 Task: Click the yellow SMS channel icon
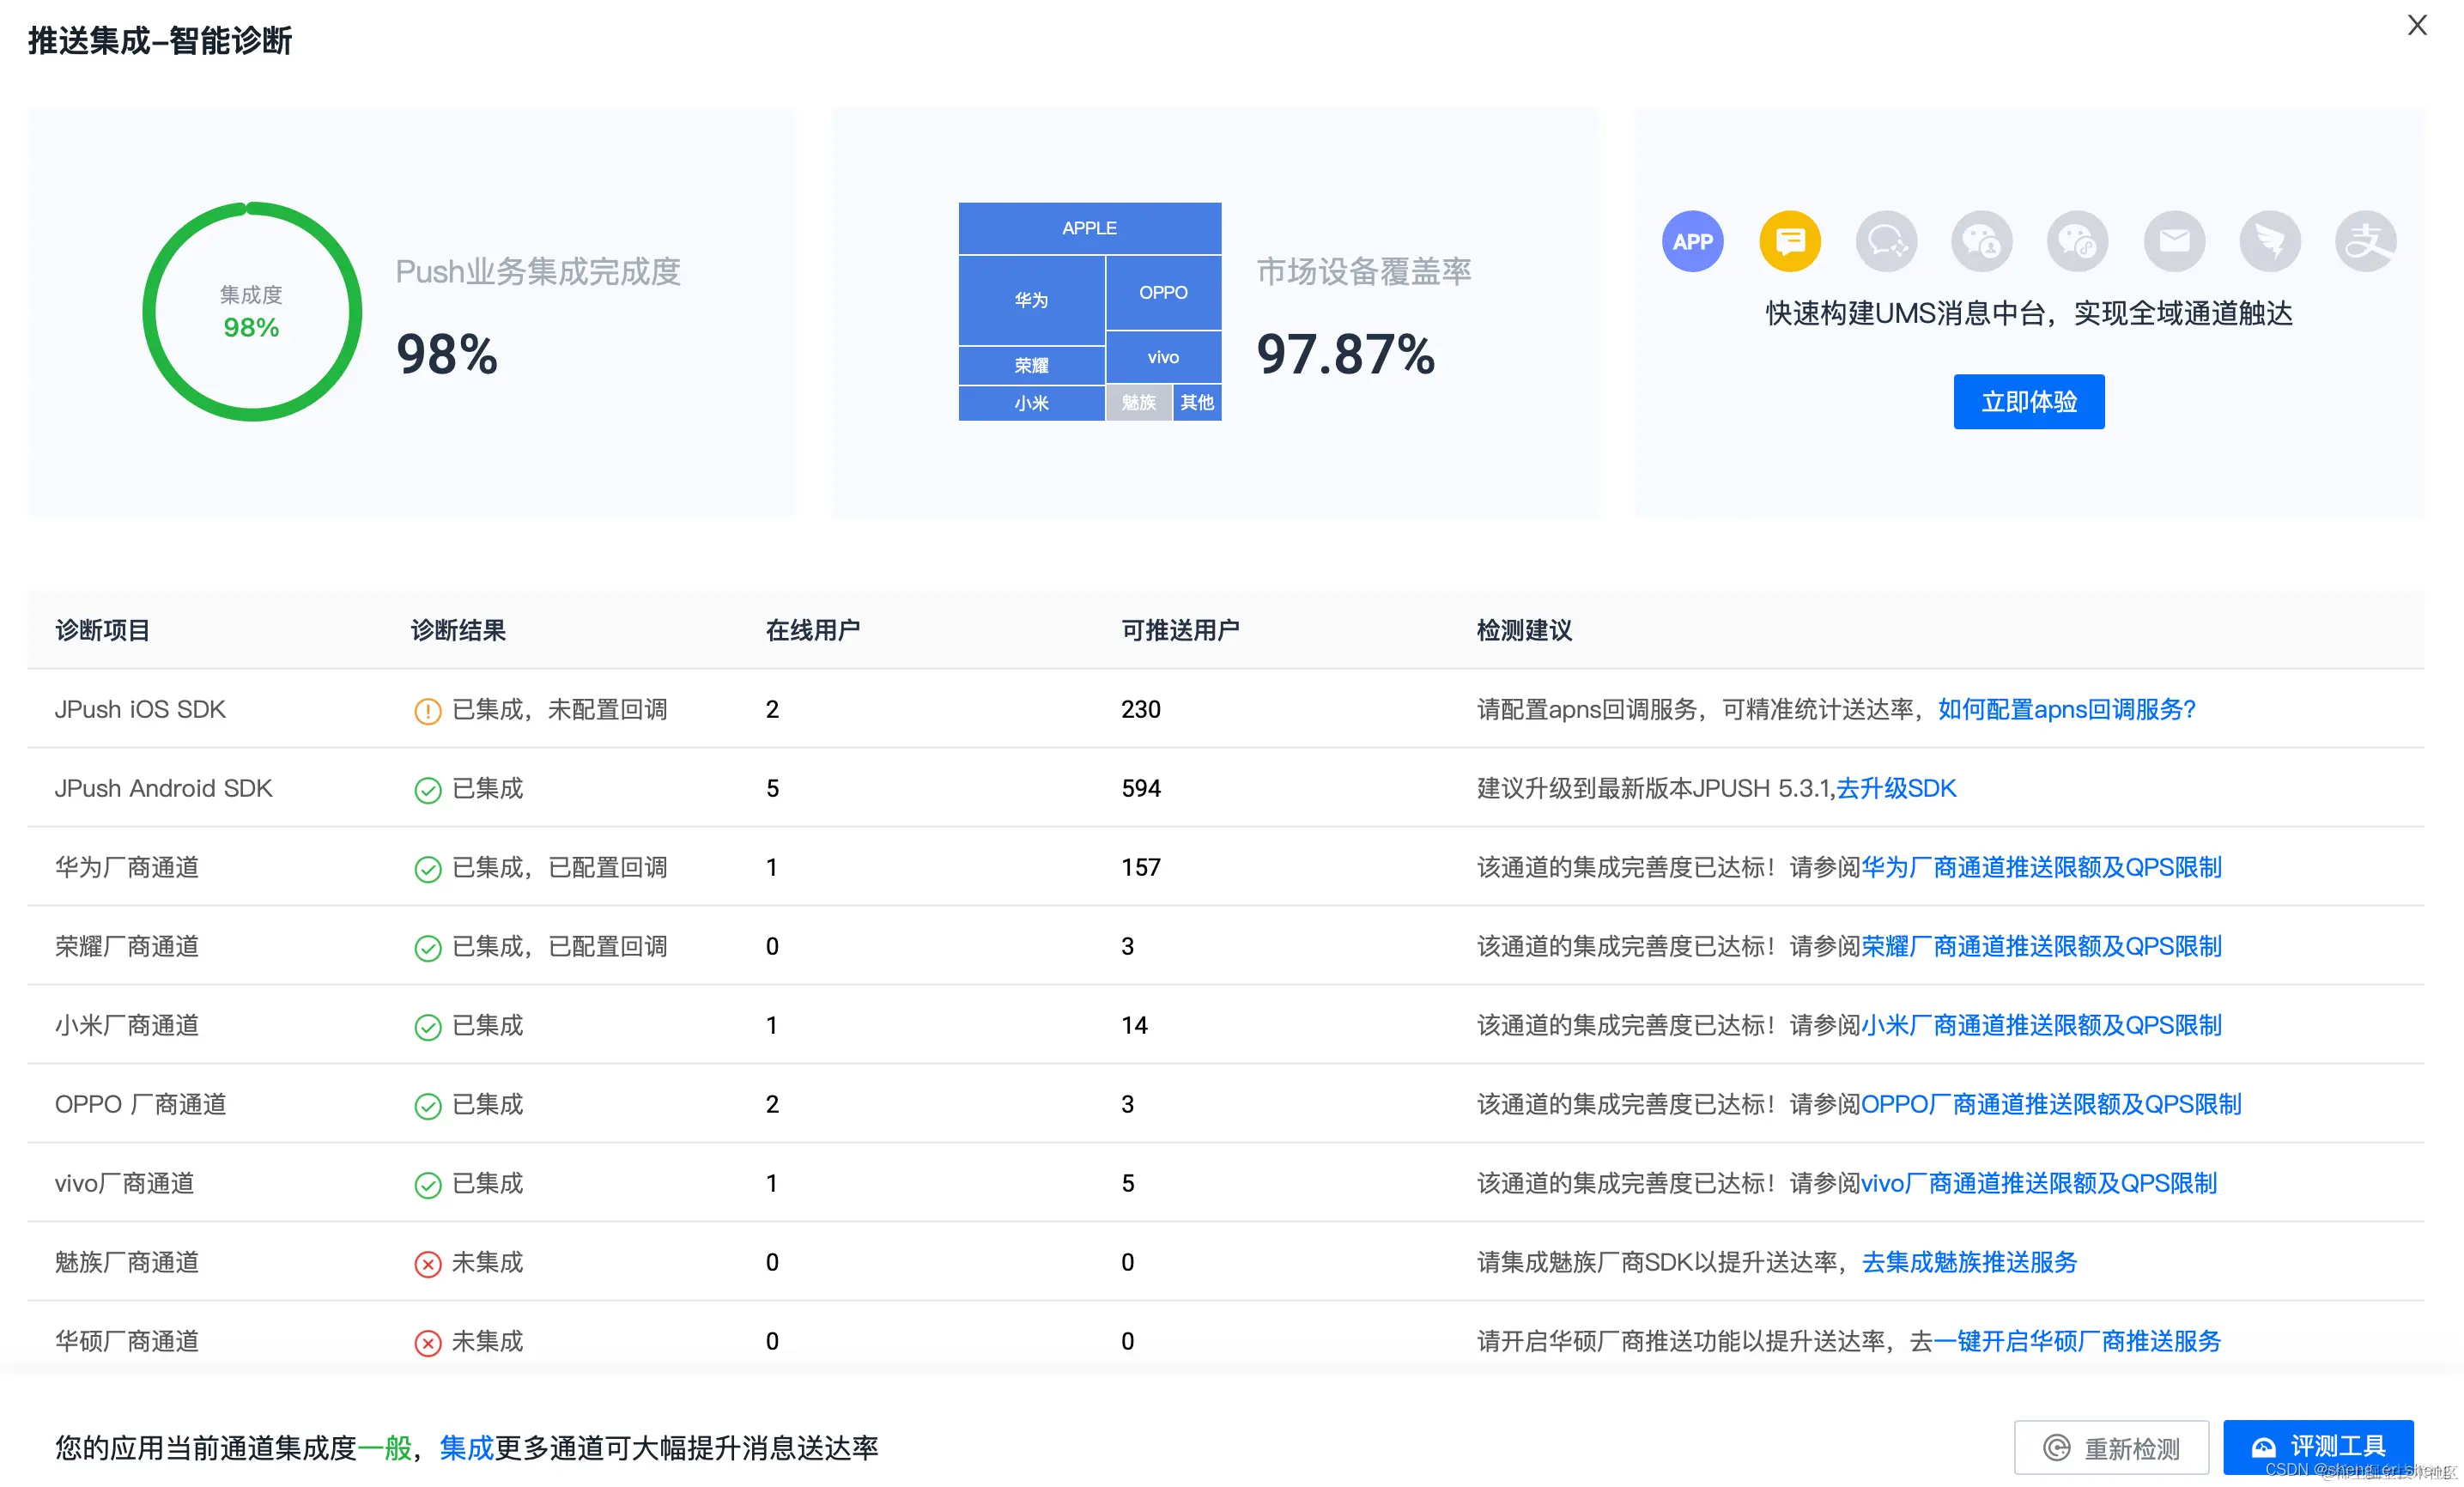[1790, 241]
